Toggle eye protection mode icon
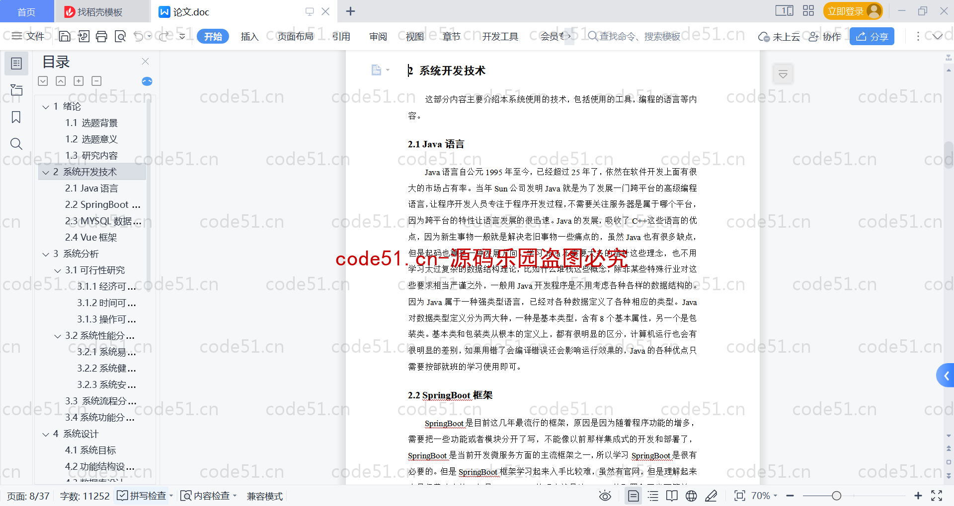 pyautogui.click(x=605, y=496)
